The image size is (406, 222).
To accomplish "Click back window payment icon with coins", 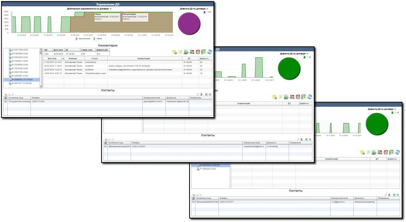I will [x=374, y=152].
